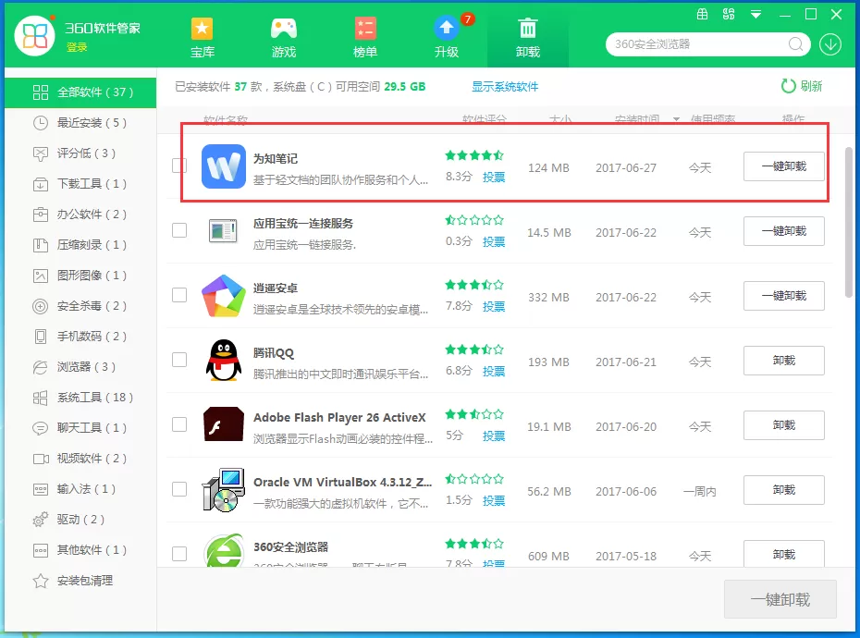860x638 pixels.
Task: Open 下载工具 (1) category
Action: pos(80,184)
